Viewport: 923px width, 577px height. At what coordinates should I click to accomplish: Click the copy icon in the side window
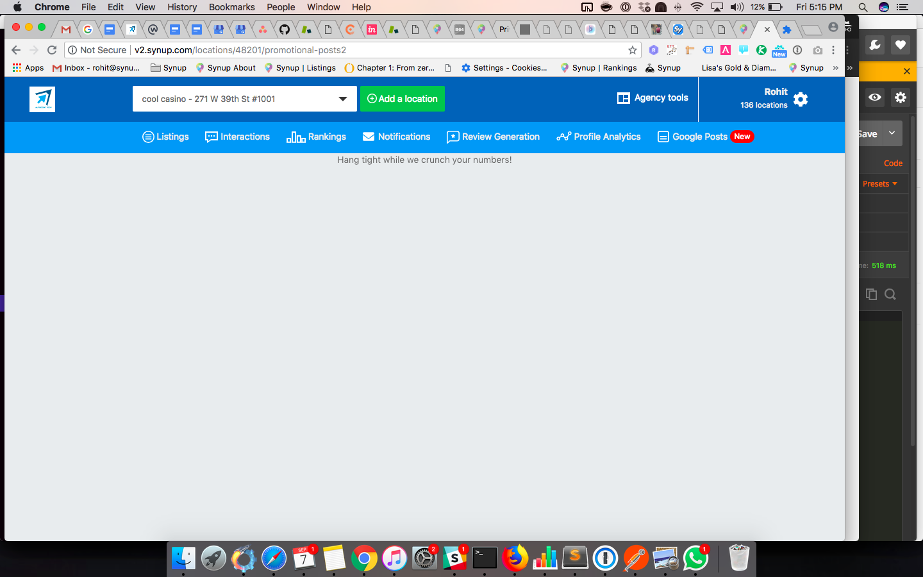(871, 294)
